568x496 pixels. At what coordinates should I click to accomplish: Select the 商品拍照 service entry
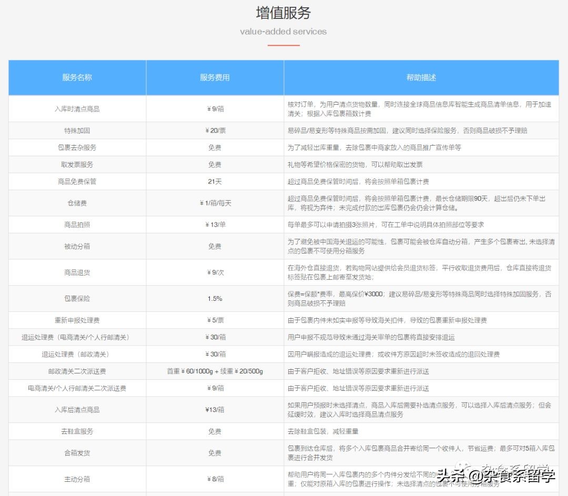pos(77,225)
